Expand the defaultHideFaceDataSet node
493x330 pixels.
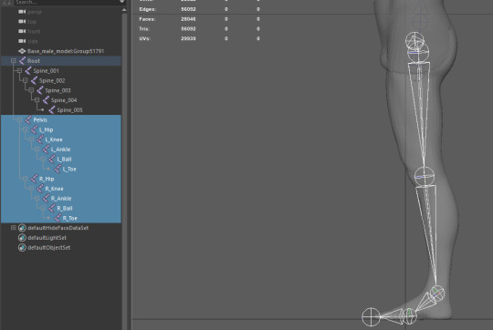click(13, 228)
